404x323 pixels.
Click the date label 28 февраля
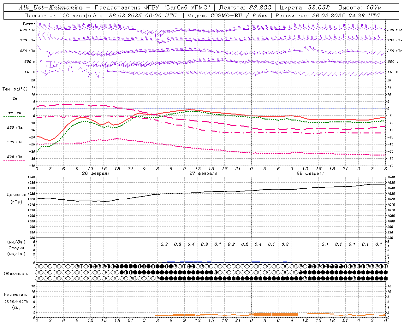click(x=310, y=173)
